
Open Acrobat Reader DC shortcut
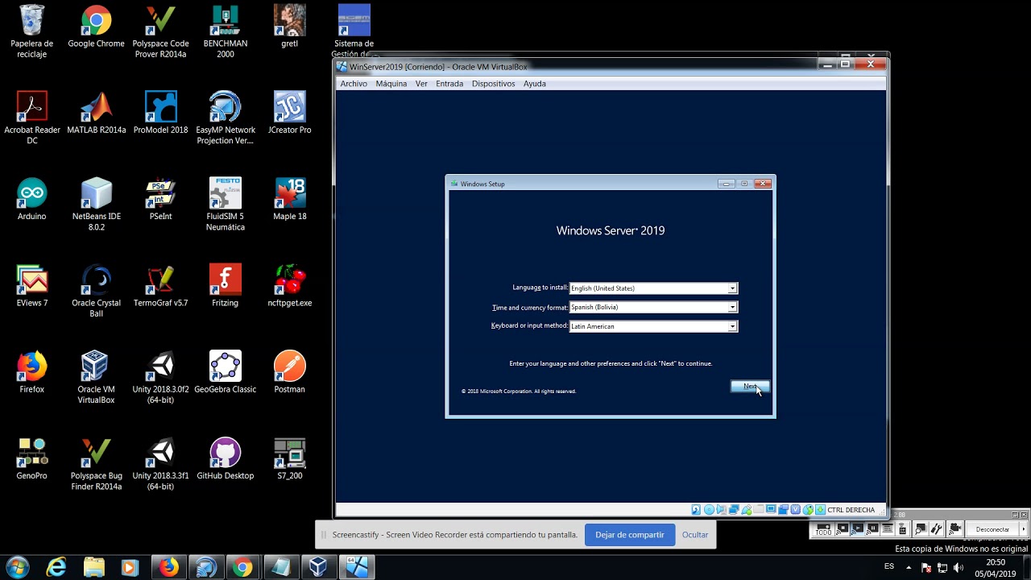tap(32, 118)
